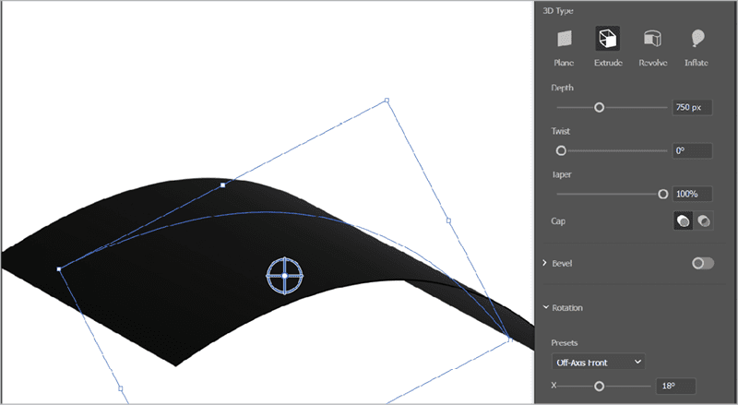This screenshot has width=738, height=405.
Task: Click the anchor point on the curve's top edge
Action: click(x=223, y=185)
